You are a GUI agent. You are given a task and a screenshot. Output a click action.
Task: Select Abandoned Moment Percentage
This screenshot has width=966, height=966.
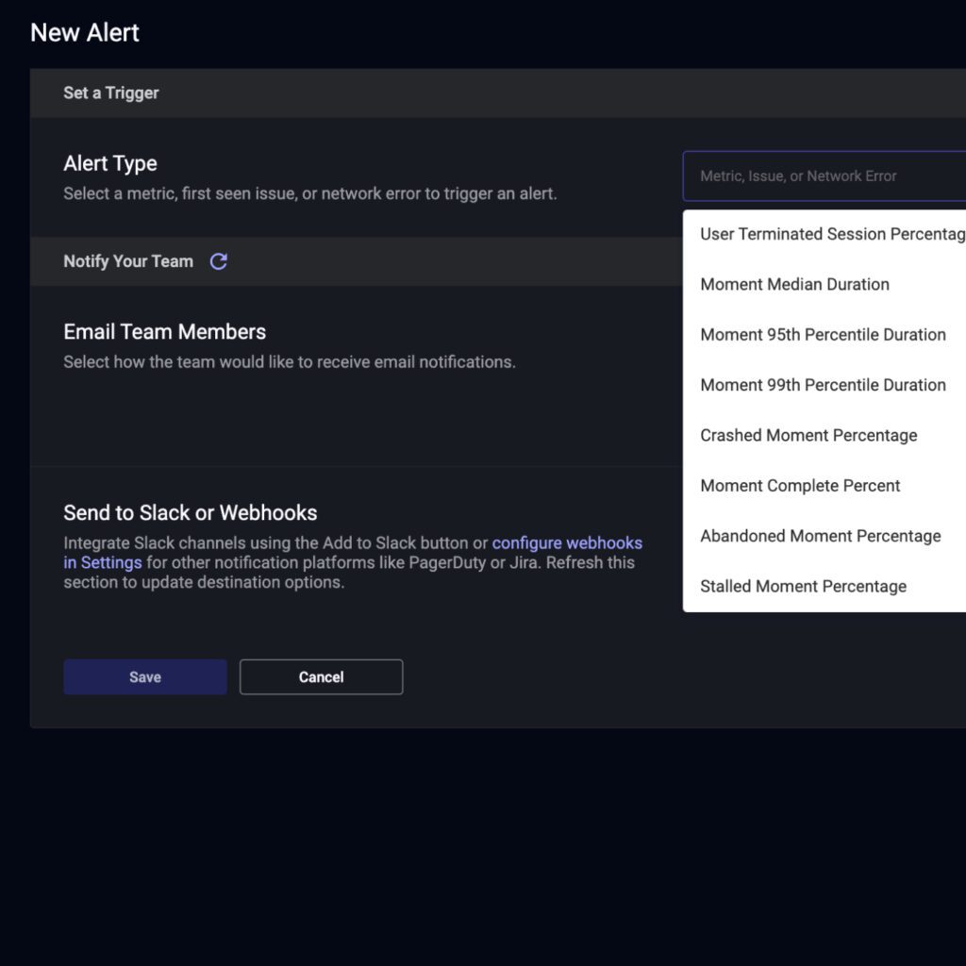click(x=820, y=536)
